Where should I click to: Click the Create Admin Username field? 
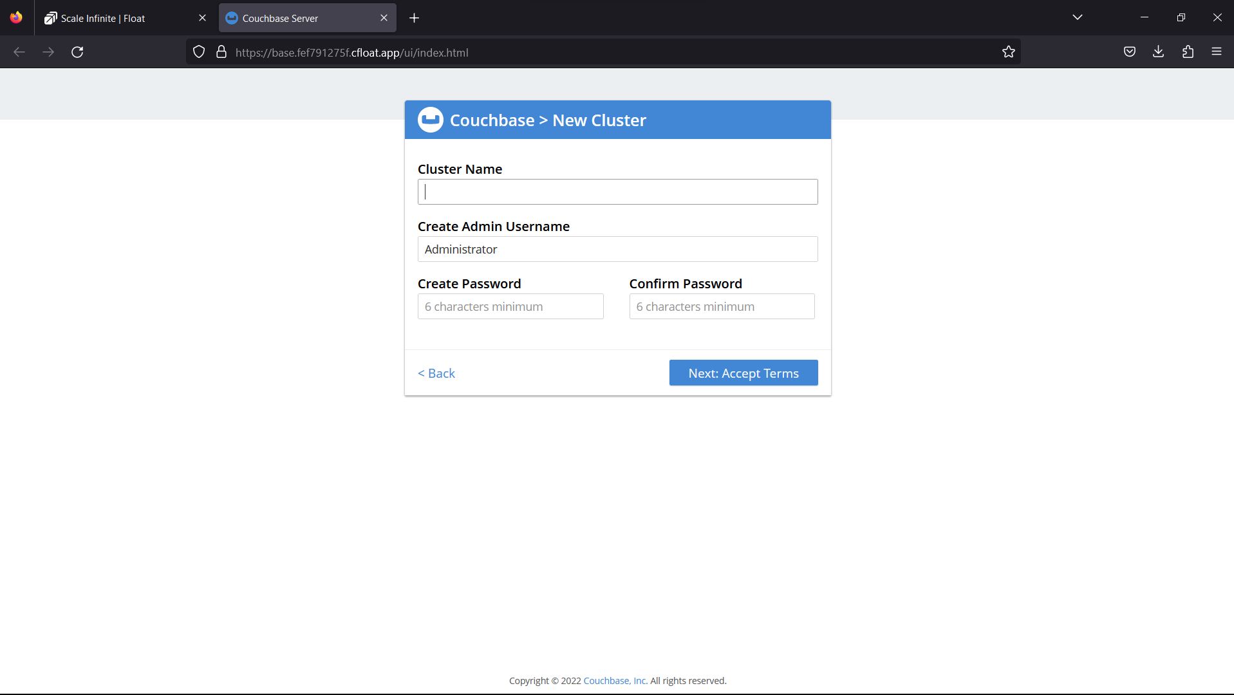[617, 249]
